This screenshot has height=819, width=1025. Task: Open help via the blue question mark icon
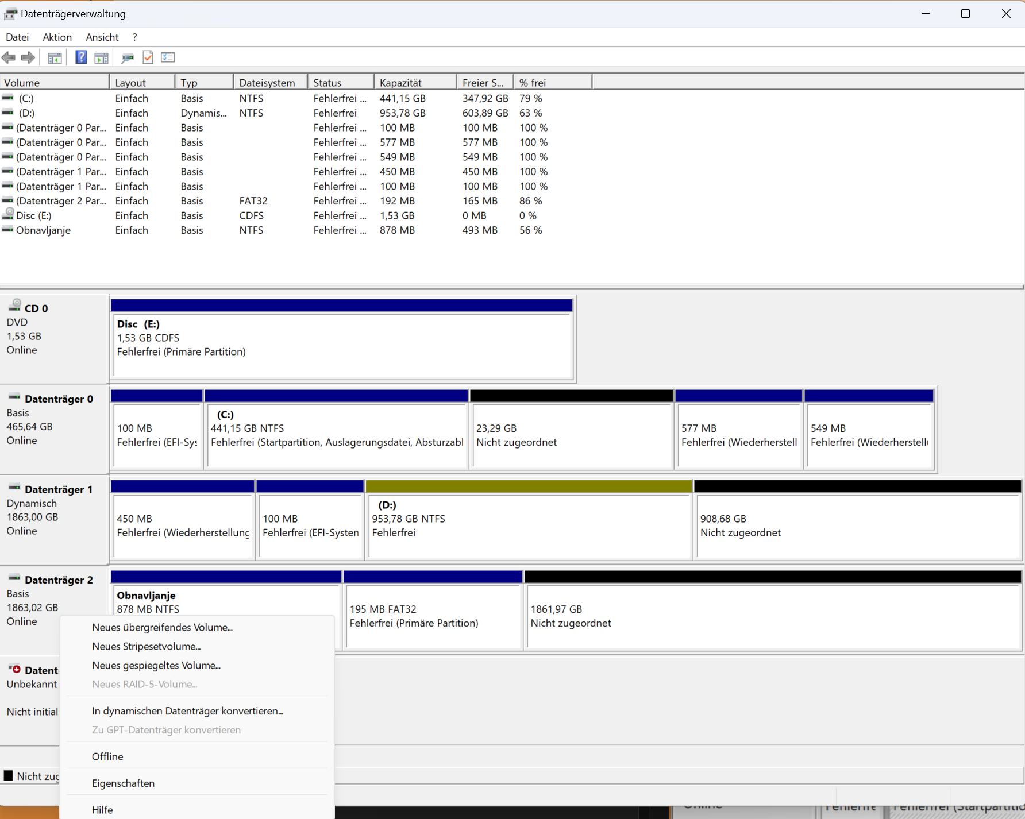click(81, 57)
